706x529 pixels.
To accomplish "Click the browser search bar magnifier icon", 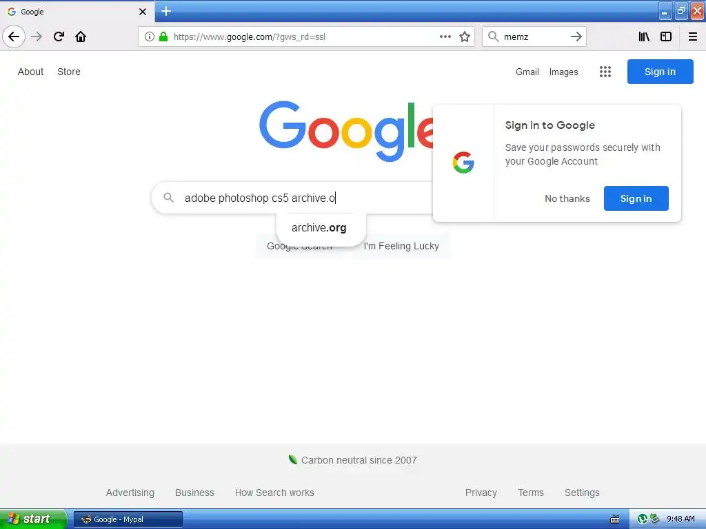I will coord(494,37).
